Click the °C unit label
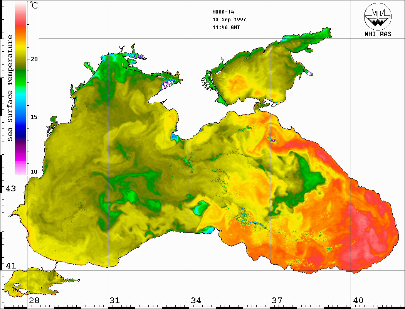Screen dimensions: 405x309 tap(34, 5)
